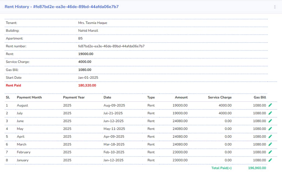Click the date Mar-18-2025
Image resolution: width=282 pixels, height=180 pixels.
114,144
